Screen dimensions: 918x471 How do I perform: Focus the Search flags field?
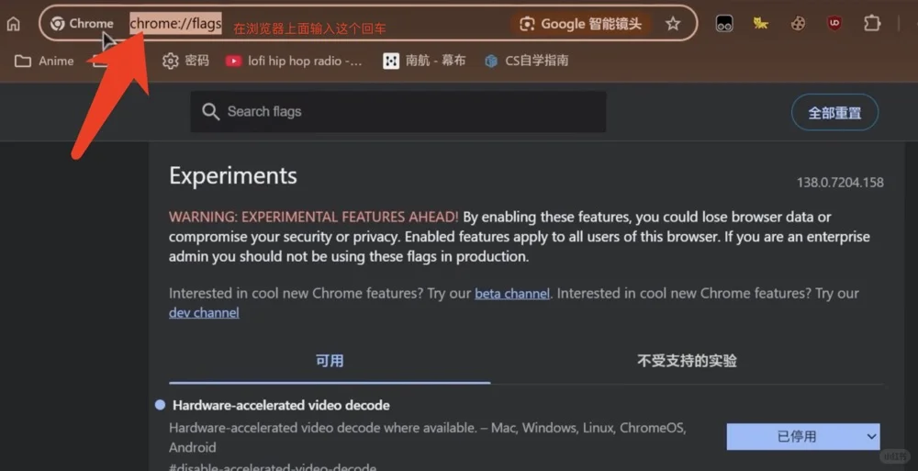pyautogui.click(x=398, y=111)
